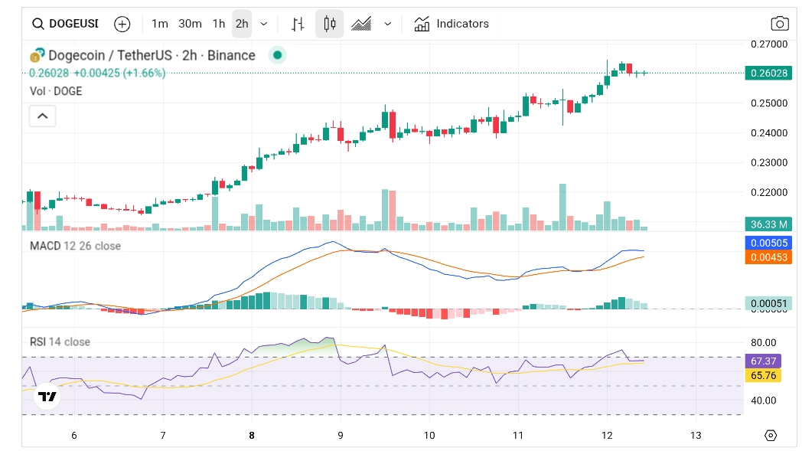Select the bars chart style icon
802x451 pixels.
click(297, 24)
